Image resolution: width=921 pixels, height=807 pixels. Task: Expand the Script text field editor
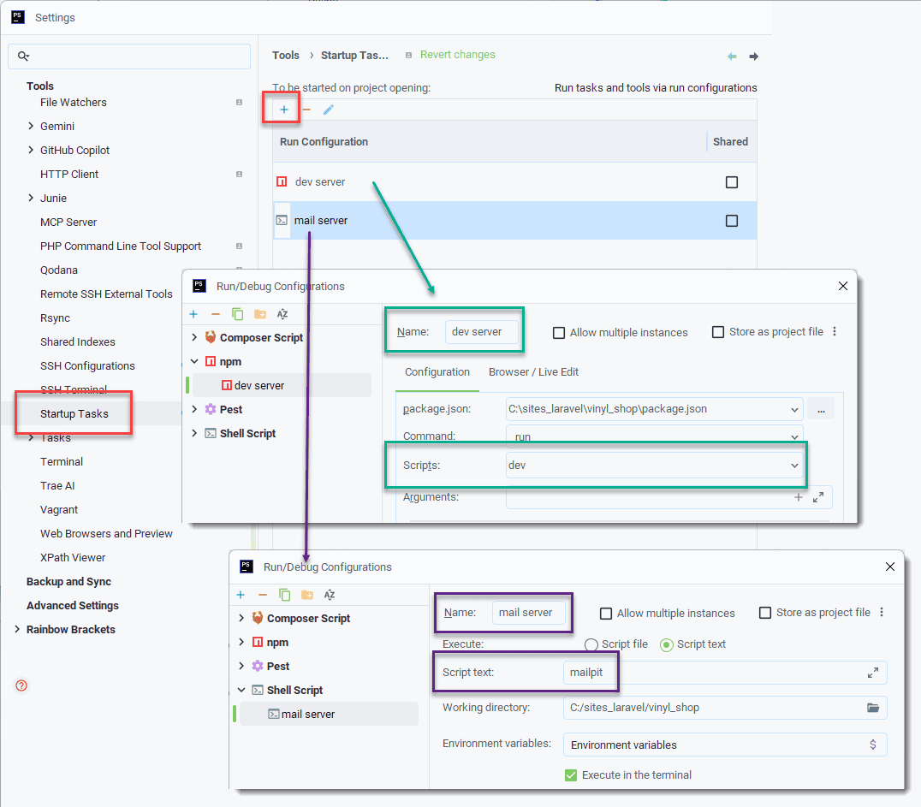tap(872, 673)
